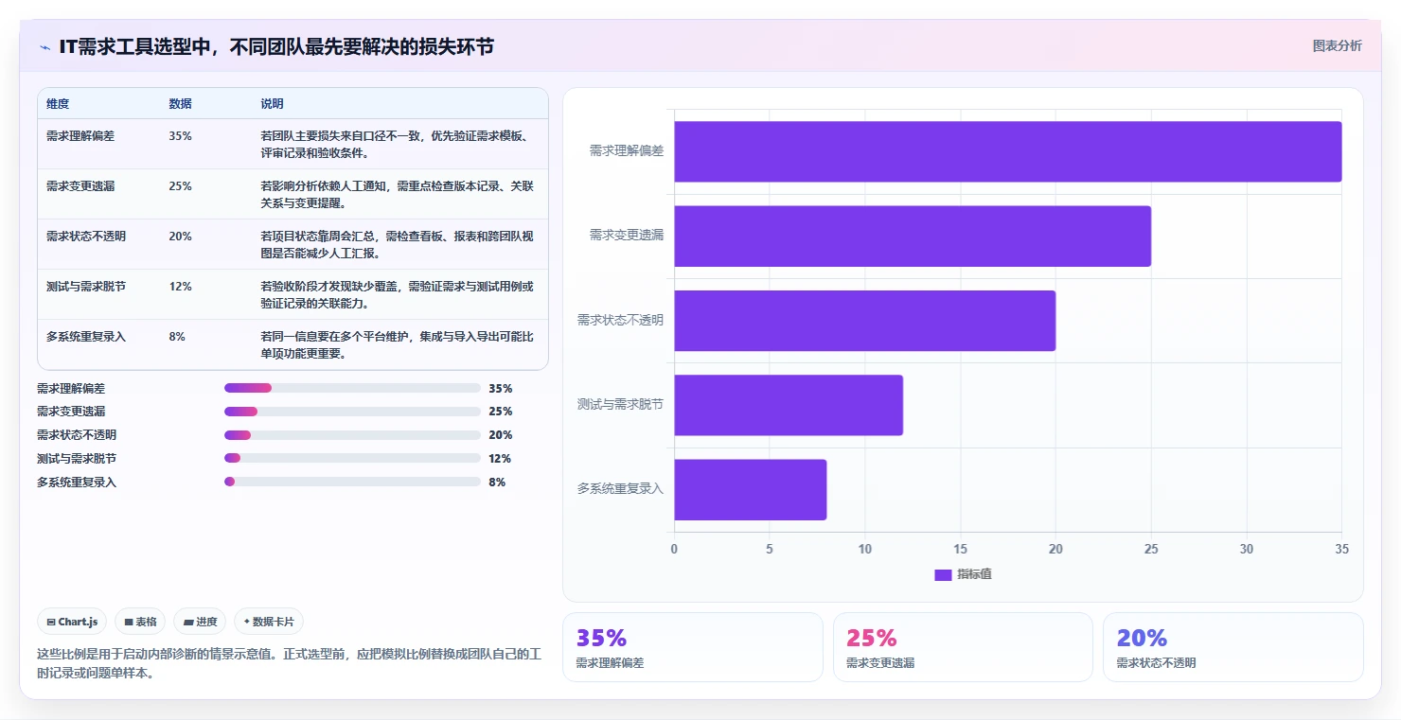
Task: Open the 25% 需求变更遗漏 stat card
Action: (963, 647)
